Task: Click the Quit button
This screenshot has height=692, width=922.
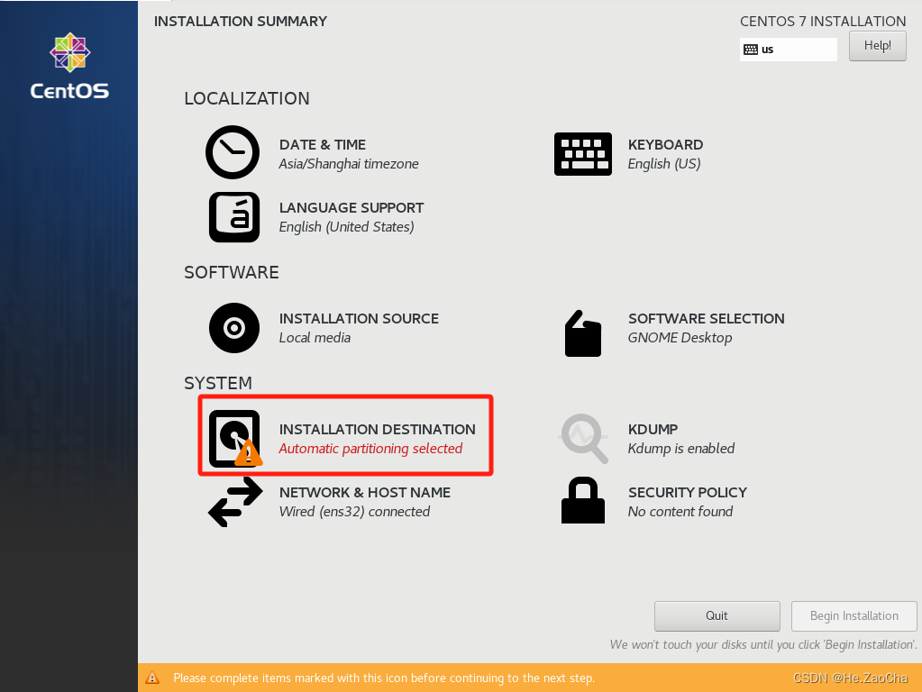Action: coord(717,615)
